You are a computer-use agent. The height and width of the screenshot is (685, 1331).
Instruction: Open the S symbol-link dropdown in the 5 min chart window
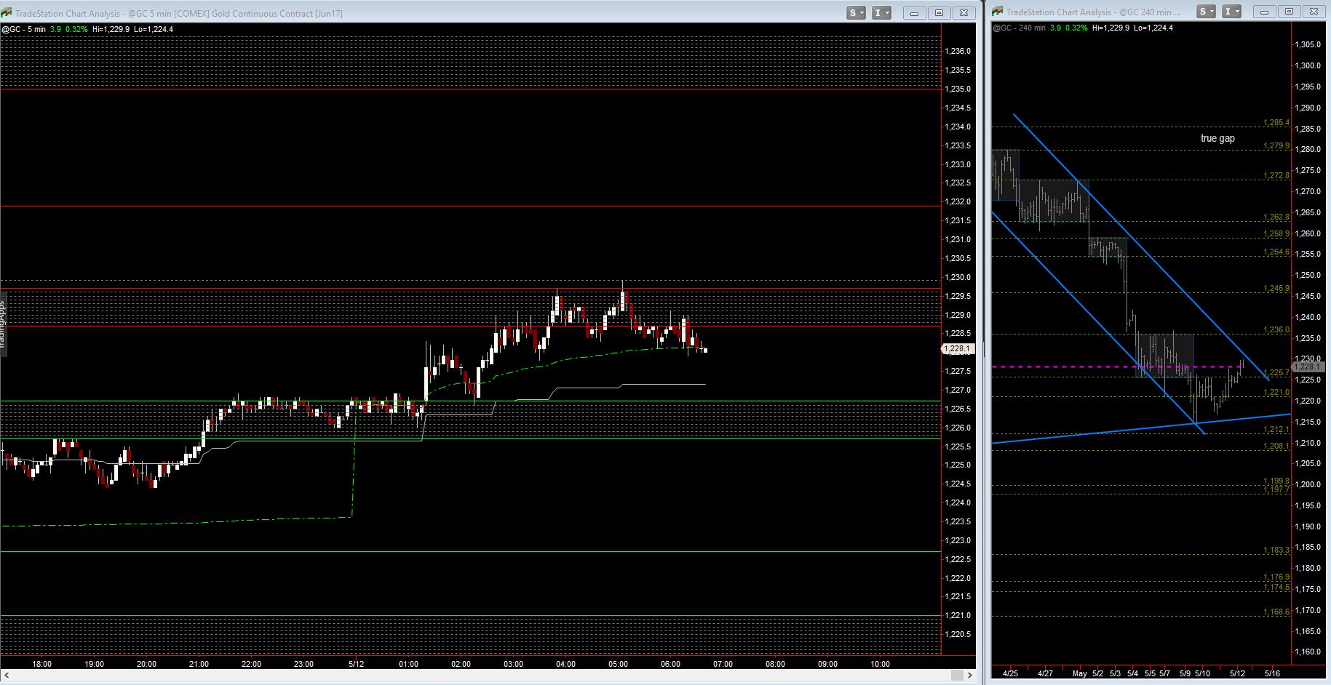click(857, 13)
